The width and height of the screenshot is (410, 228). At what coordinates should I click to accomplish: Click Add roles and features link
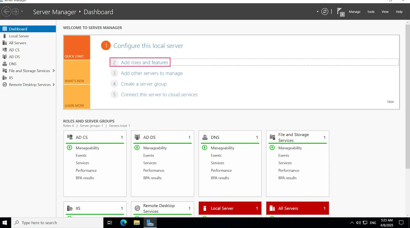coord(145,62)
